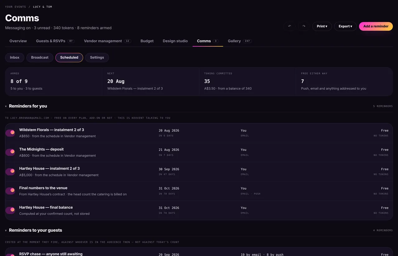Screen dimensions: 398x256
Task: Click the '21 Aug 2026' date
Action: click(169, 150)
